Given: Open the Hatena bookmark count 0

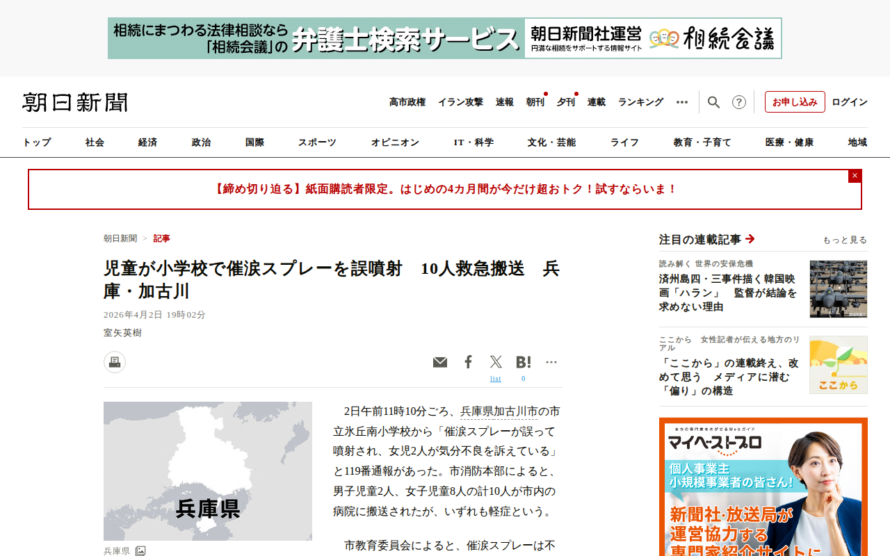Looking at the screenshot, I should (x=524, y=379).
